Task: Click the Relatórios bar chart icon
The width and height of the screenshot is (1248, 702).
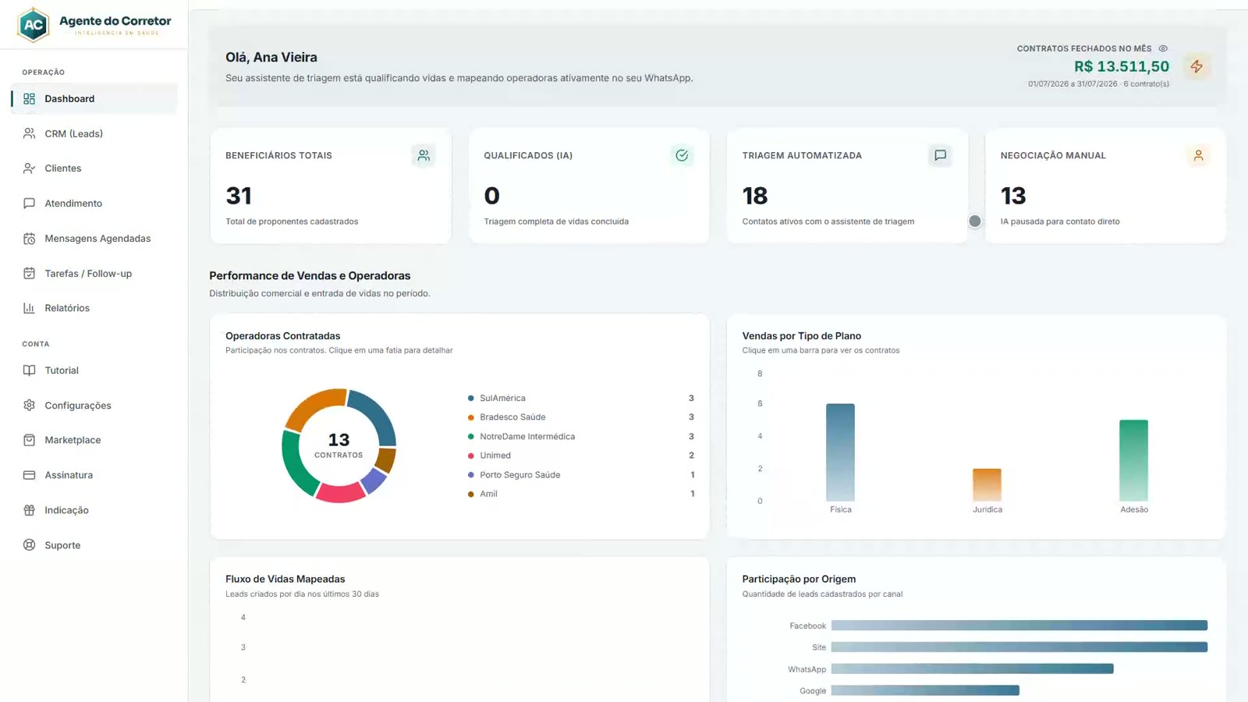Action: [x=29, y=308]
